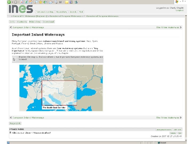Click the note text 'Gibt es nur diese 4 Wasserstraßen?'
The width and height of the screenshot is (192, 144).
click(x=31, y=133)
